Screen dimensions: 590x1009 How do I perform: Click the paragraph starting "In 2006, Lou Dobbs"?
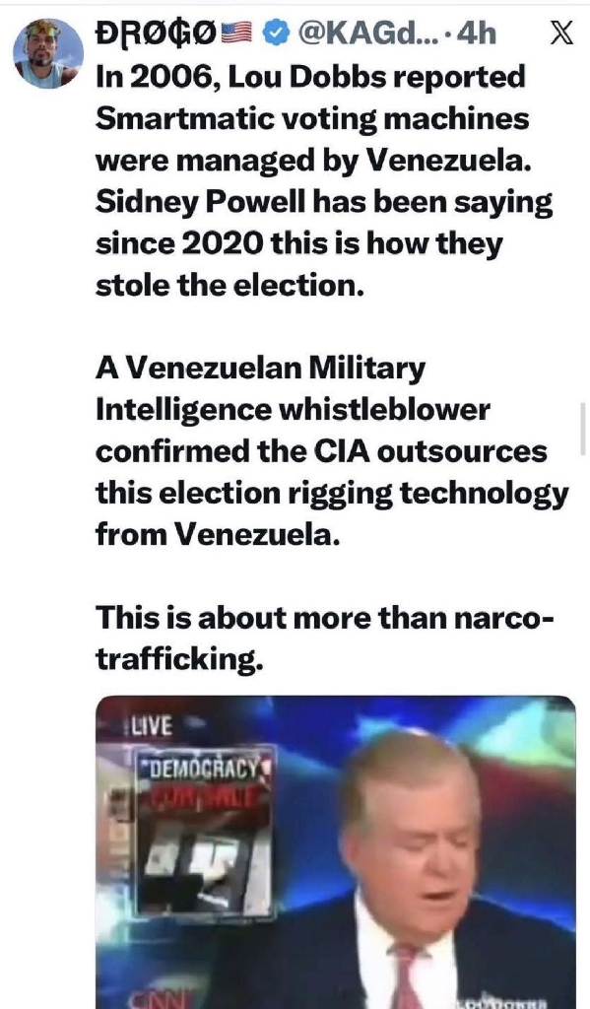pos(324,181)
